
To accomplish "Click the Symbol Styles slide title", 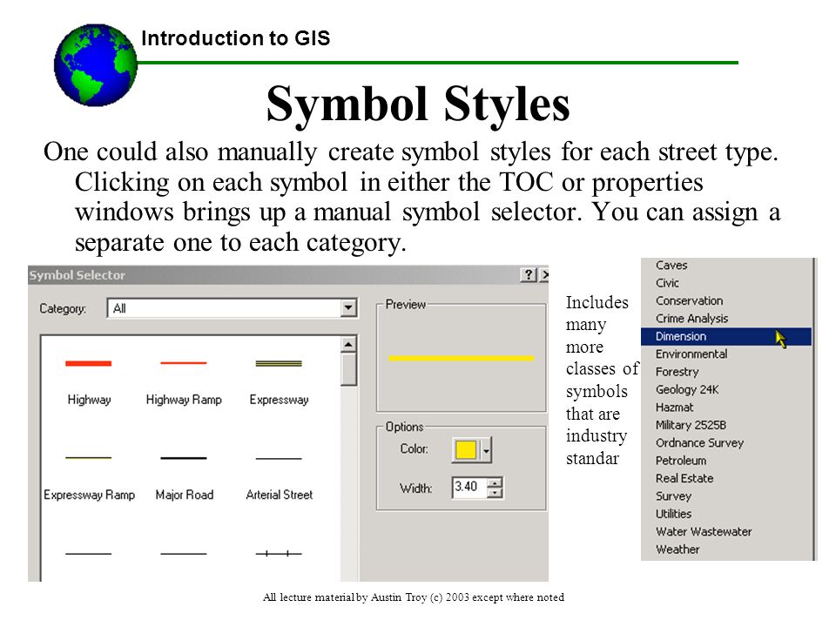I will click(419, 104).
